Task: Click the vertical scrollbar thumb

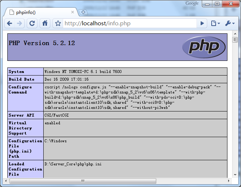Action: (x=235, y=40)
